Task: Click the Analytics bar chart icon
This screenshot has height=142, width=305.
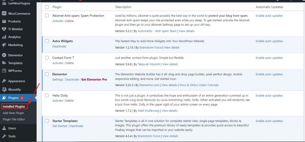Action: click(4, 37)
